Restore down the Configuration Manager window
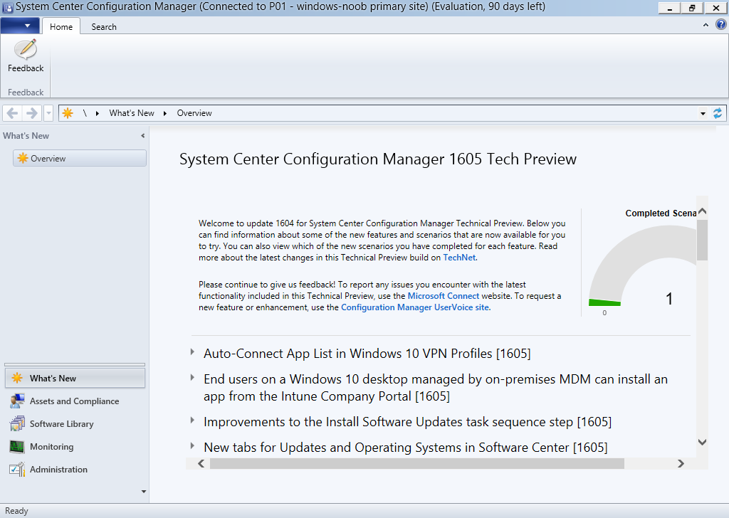729x518 pixels. [x=692, y=8]
